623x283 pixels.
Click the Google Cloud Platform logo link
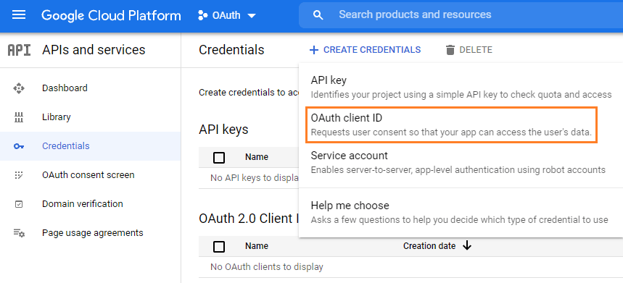pos(111,15)
